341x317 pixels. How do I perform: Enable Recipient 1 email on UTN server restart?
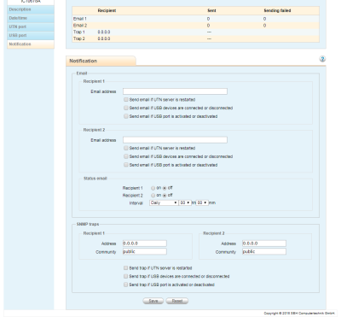coord(126,100)
